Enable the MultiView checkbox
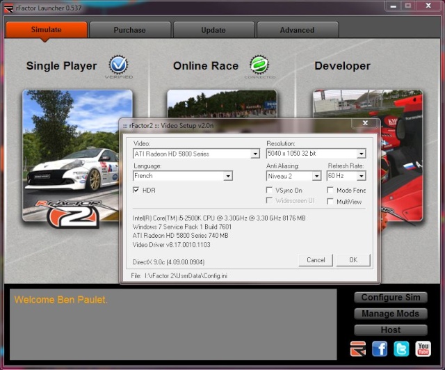Viewport: 445px width, 370px height. coord(330,201)
